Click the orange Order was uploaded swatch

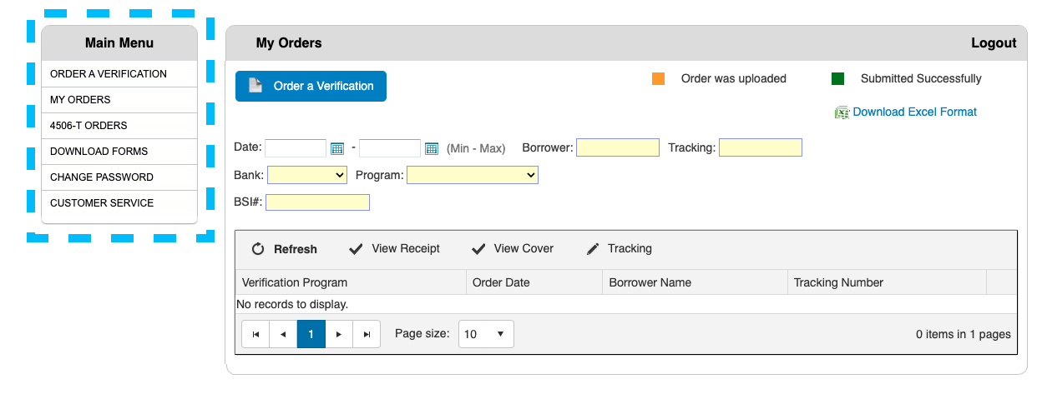coord(659,79)
